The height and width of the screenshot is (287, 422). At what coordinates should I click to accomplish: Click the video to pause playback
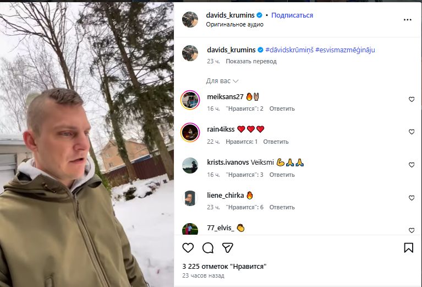87,143
